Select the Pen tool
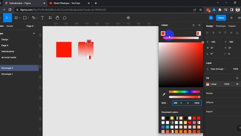 point(34,18)
